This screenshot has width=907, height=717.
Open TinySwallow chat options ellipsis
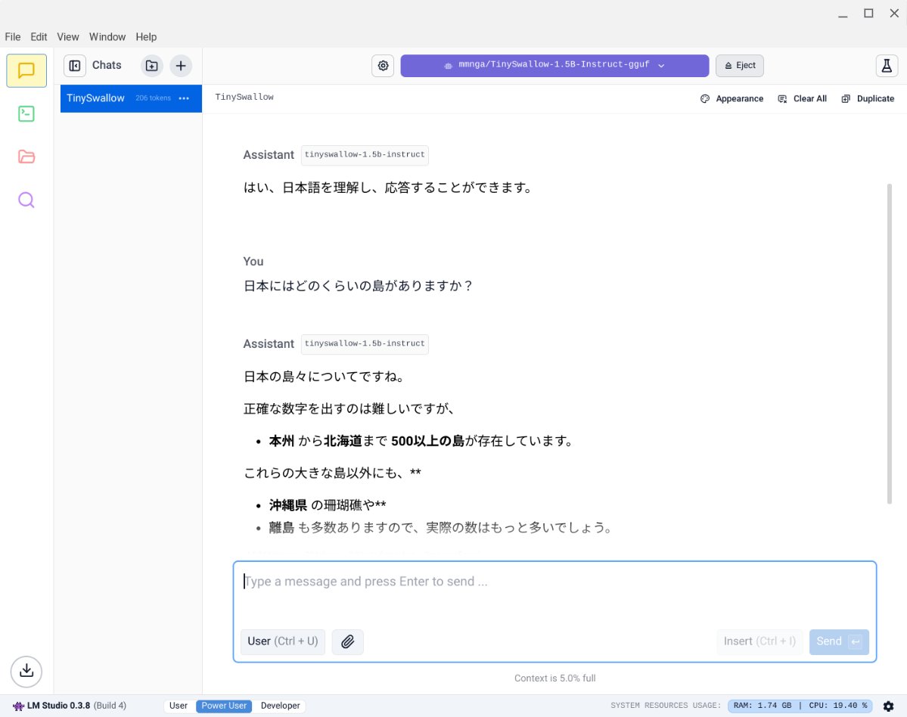click(184, 98)
